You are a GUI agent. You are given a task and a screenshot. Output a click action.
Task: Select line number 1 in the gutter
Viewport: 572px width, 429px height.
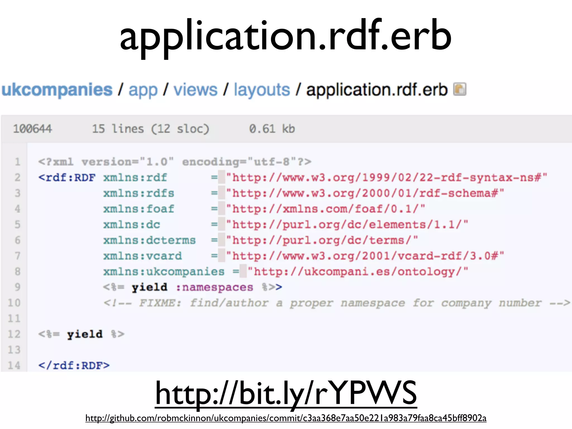pyautogui.click(x=18, y=162)
